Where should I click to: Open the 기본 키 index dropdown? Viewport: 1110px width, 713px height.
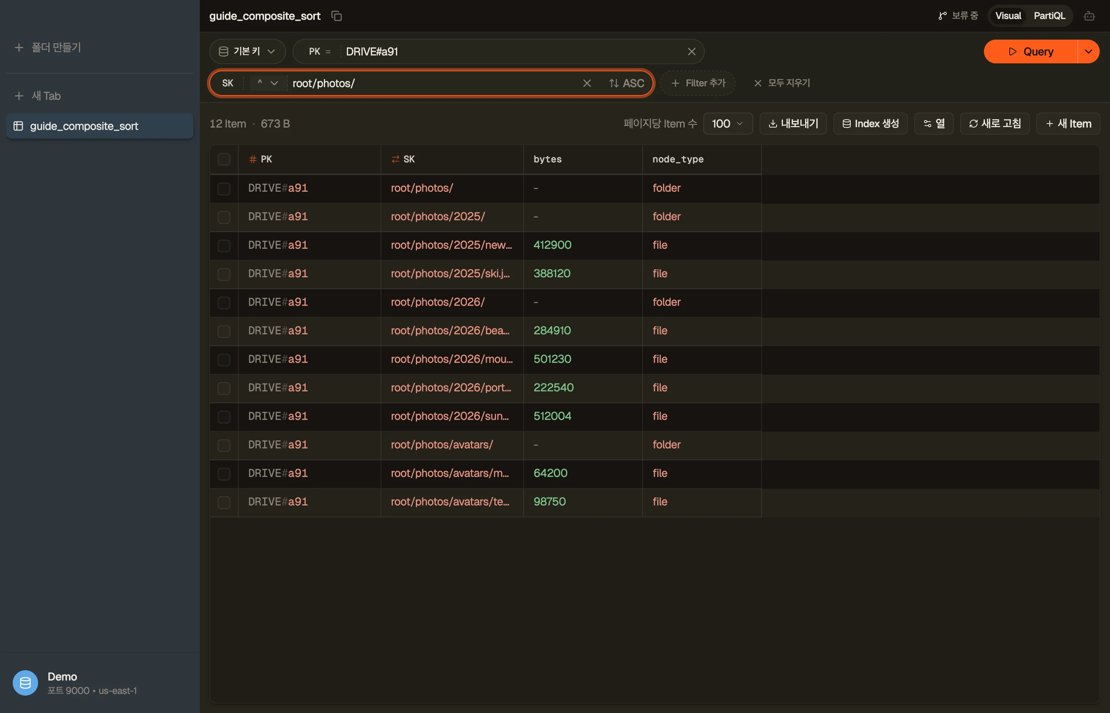click(247, 51)
